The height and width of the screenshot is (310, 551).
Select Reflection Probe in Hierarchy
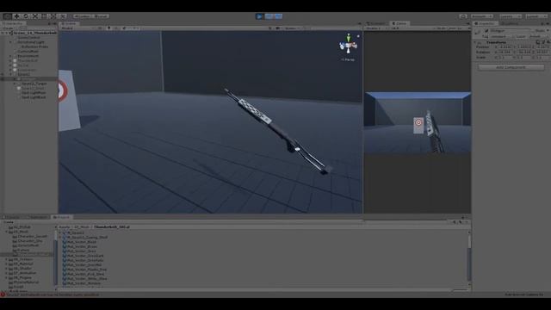pos(34,46)
